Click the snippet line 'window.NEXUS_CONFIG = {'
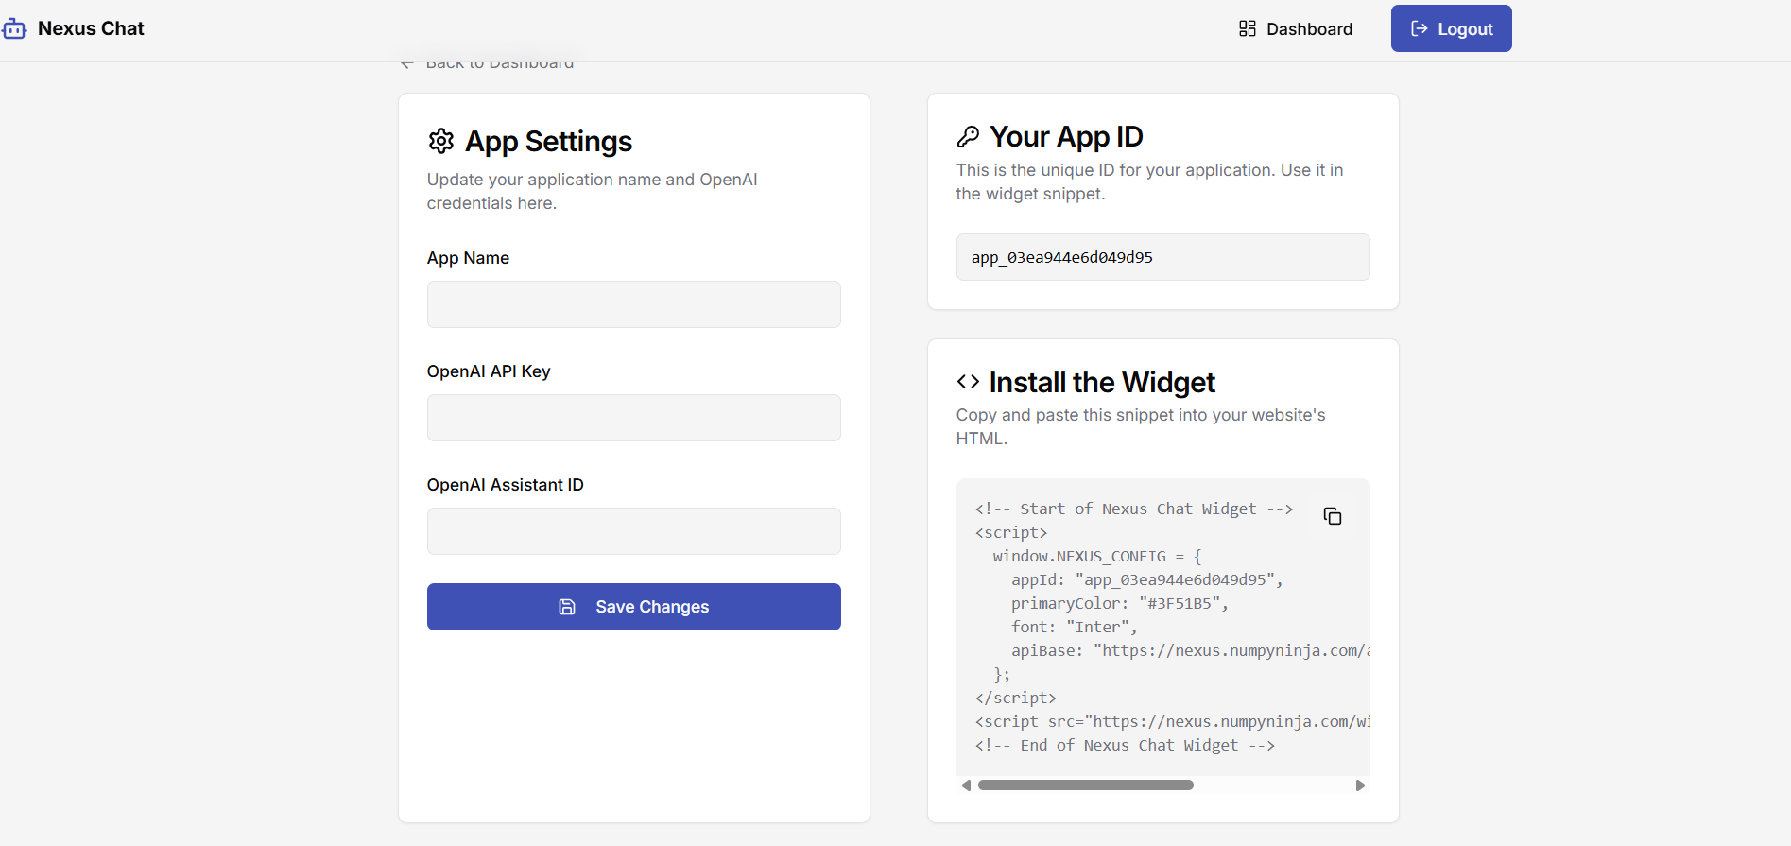This screenshot has width=1791, height=846. [x=1097, y=557]
